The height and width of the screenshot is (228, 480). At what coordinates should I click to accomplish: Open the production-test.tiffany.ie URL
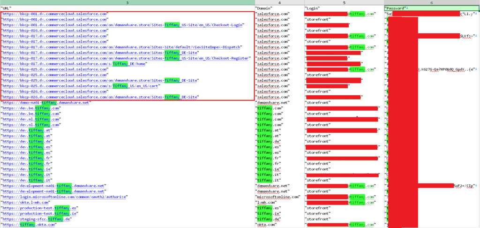tap(39, 213)
